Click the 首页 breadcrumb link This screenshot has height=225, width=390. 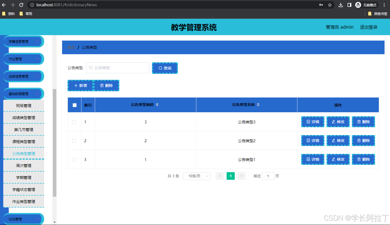click(71, 47)
